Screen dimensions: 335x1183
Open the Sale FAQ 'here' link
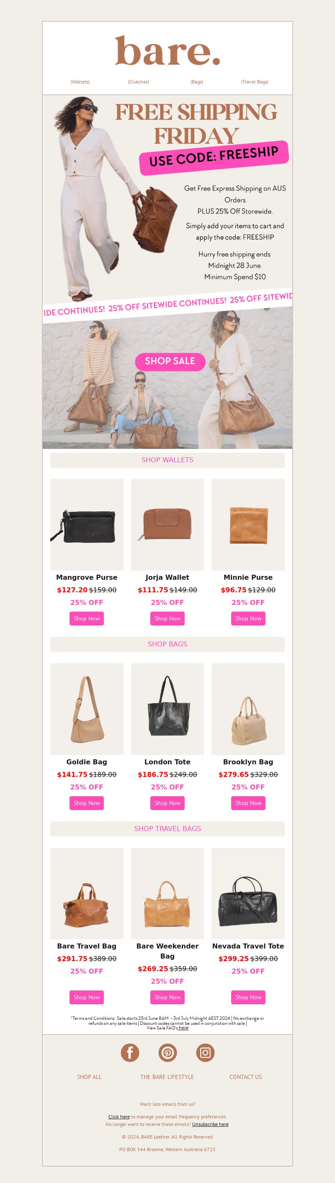(183, 1028)
